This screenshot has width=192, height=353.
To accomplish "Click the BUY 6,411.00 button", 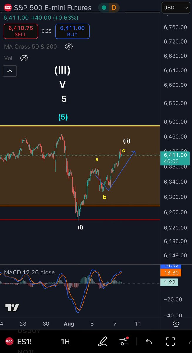I will coord(72,31).
